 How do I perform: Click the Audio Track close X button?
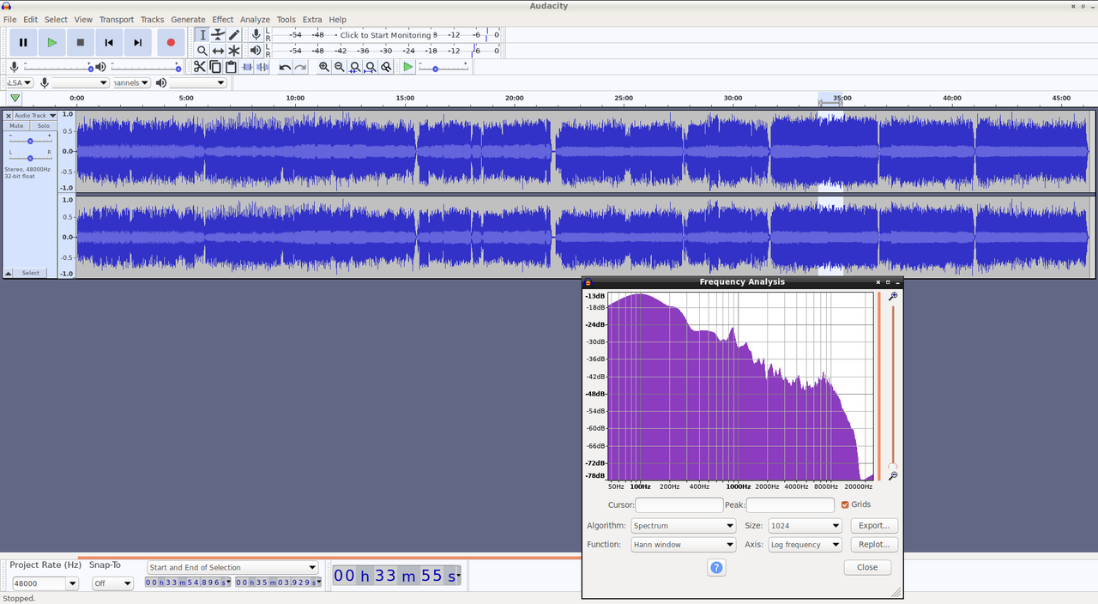tap(9, 115)
